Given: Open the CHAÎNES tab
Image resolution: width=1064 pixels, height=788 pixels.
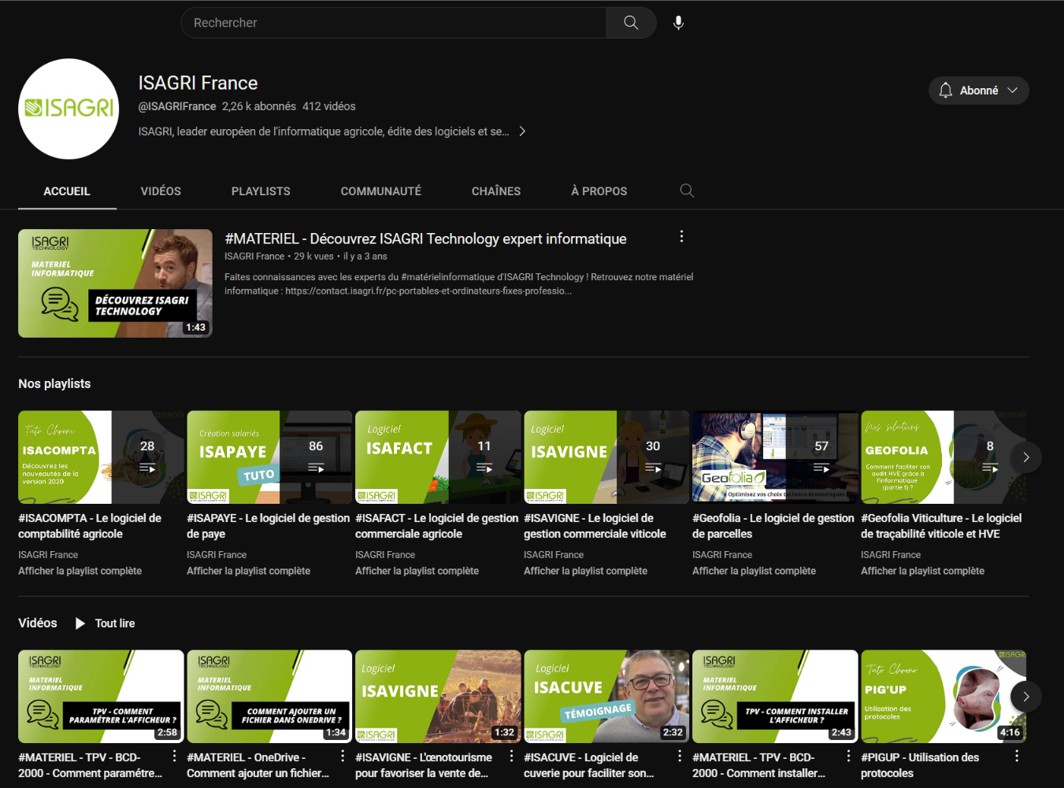Looking at the screenshot, I should pyautogui.click(x=496, y=191).
